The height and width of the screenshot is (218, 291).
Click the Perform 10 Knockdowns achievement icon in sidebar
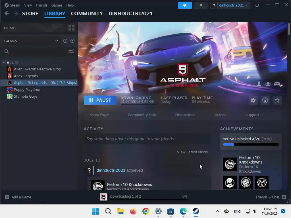[x=230, y=164]
